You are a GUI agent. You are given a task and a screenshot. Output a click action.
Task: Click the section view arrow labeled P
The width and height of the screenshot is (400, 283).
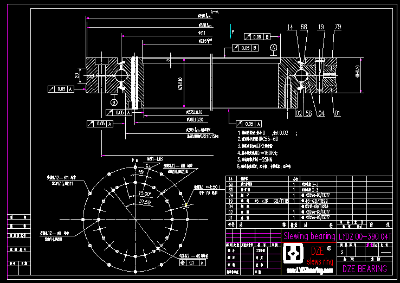(230, 34)
